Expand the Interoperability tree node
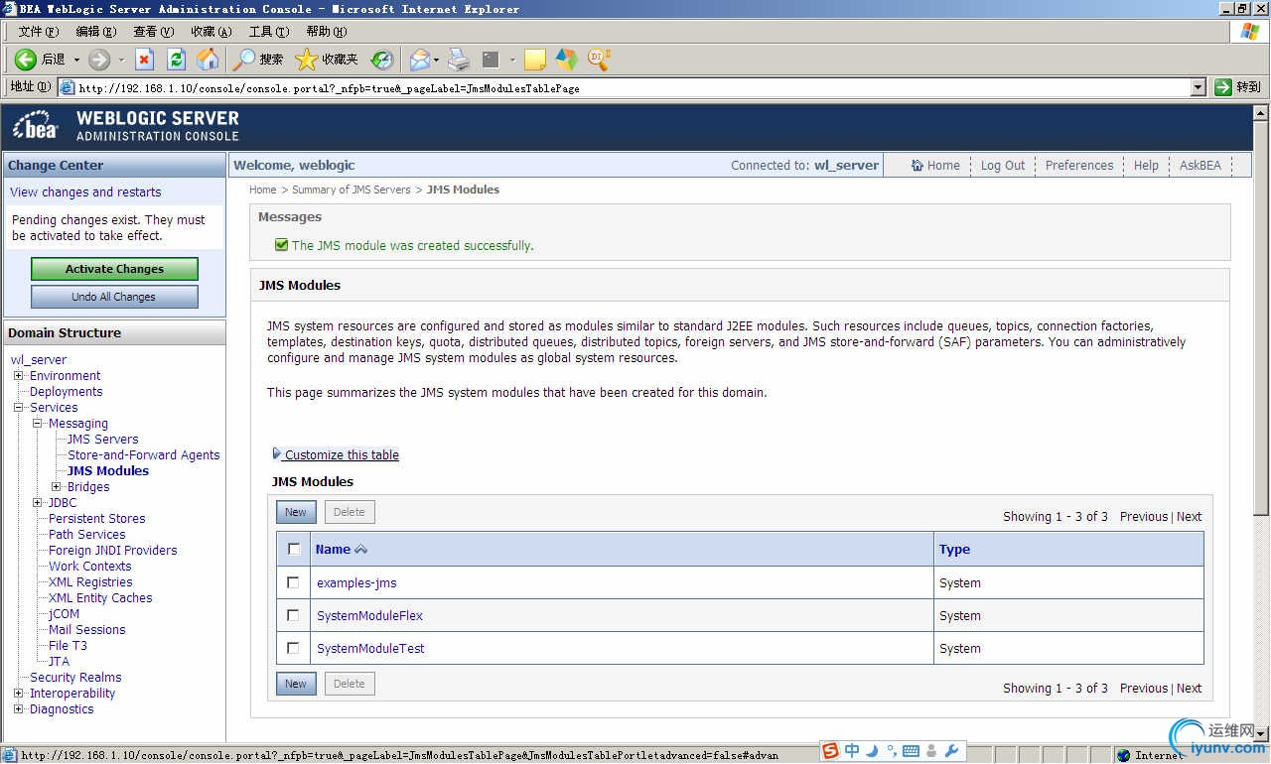The image size is (1271, 764). point(18,694)
